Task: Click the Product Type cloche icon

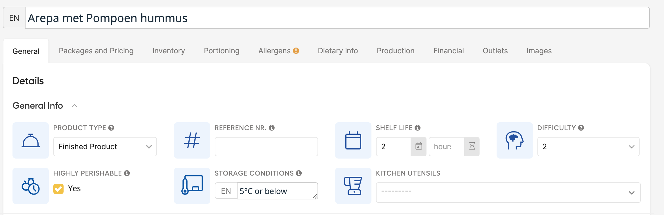Action: [x=31, y=140]
